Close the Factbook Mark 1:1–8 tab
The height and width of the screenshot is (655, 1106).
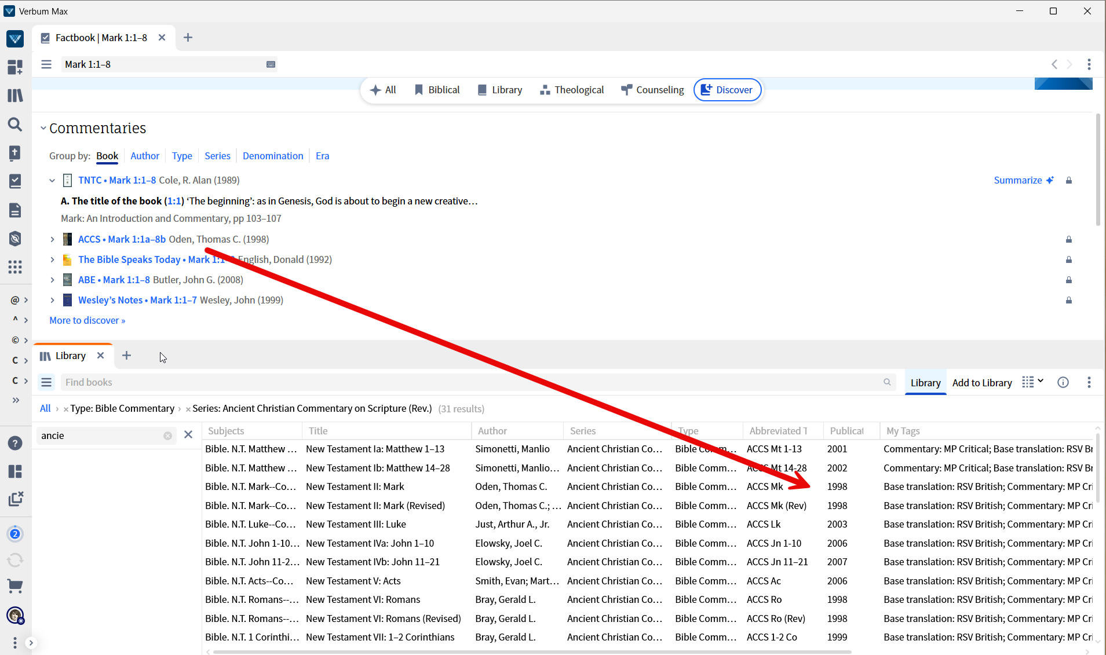pos(162,38)
